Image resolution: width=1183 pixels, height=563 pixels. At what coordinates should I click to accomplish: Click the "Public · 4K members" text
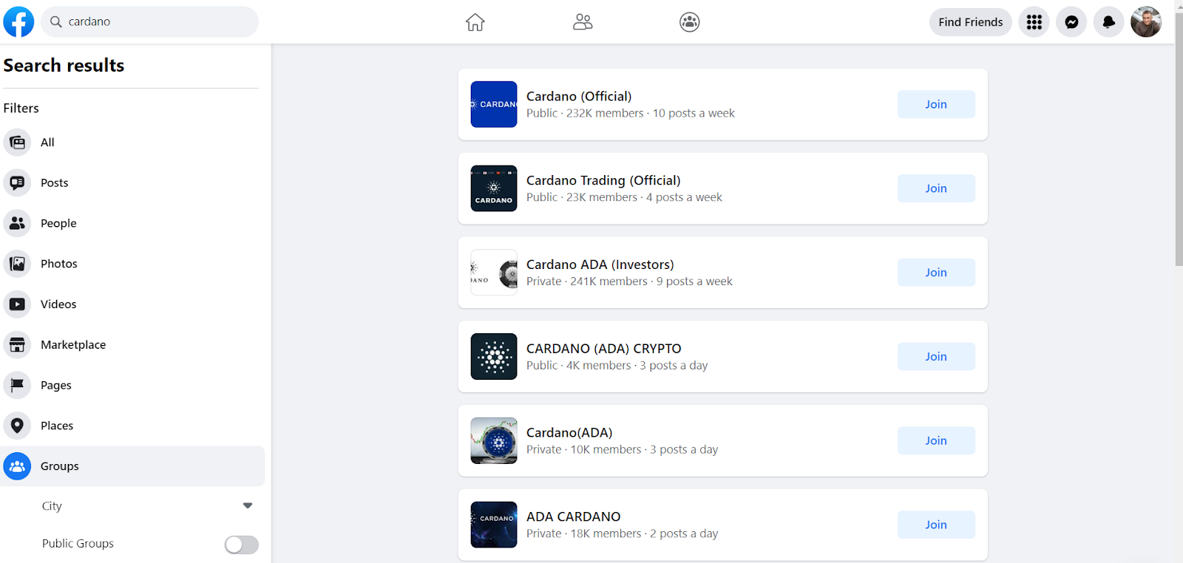tap(579, 366)
